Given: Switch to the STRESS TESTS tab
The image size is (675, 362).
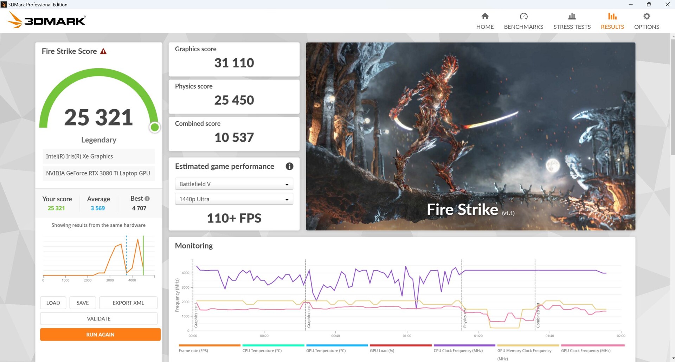Looking at the screenshot, I should pos(572,21).
